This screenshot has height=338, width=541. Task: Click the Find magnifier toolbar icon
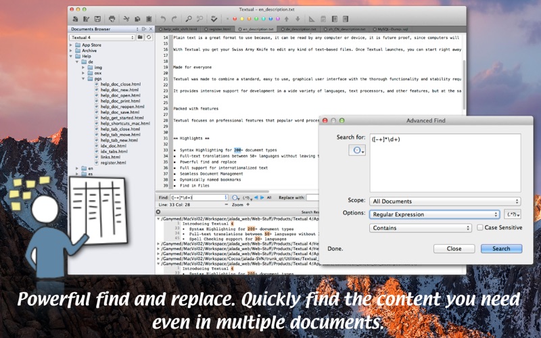(x=189, y=19)
